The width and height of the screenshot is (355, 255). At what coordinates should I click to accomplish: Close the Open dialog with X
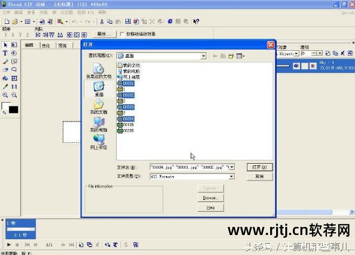click(x=270, y=45)
